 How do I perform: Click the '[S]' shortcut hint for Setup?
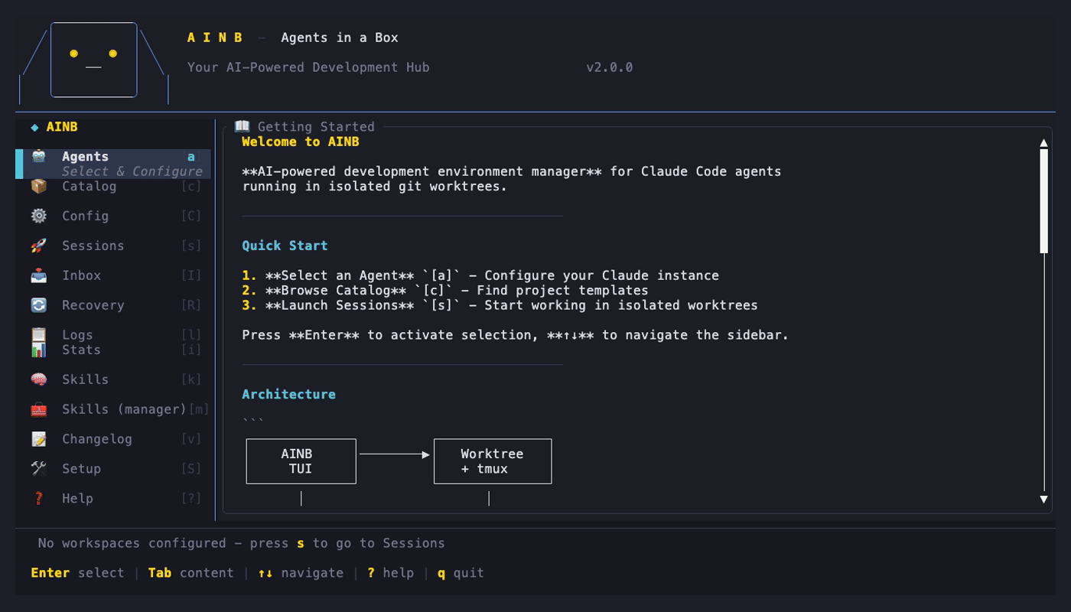click(x=191, y=469)
